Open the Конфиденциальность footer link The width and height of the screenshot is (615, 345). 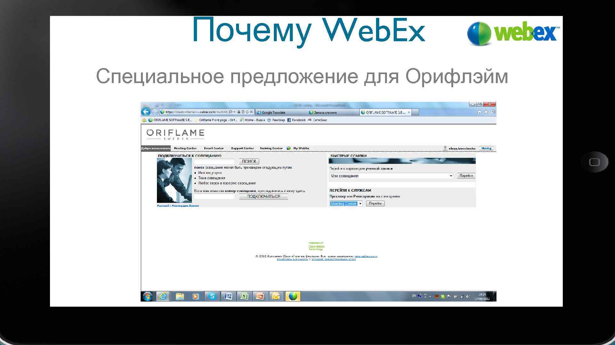292,259
